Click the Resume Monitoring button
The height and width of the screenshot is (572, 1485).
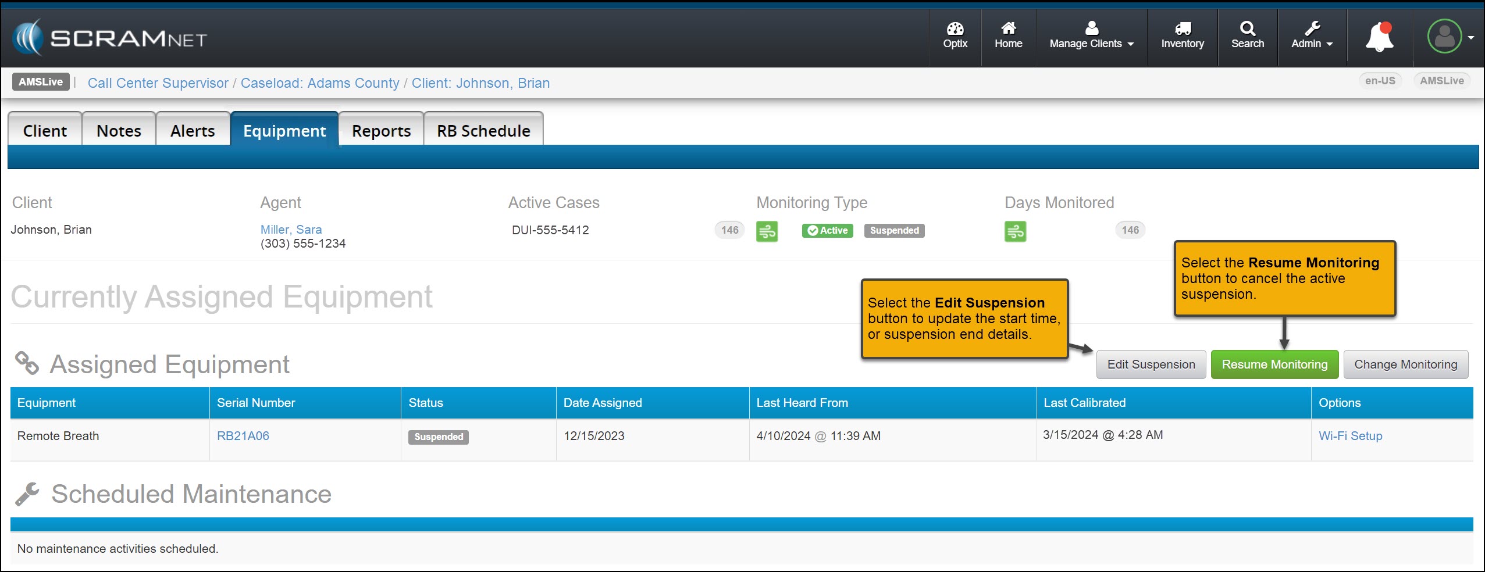point(1274,364)
